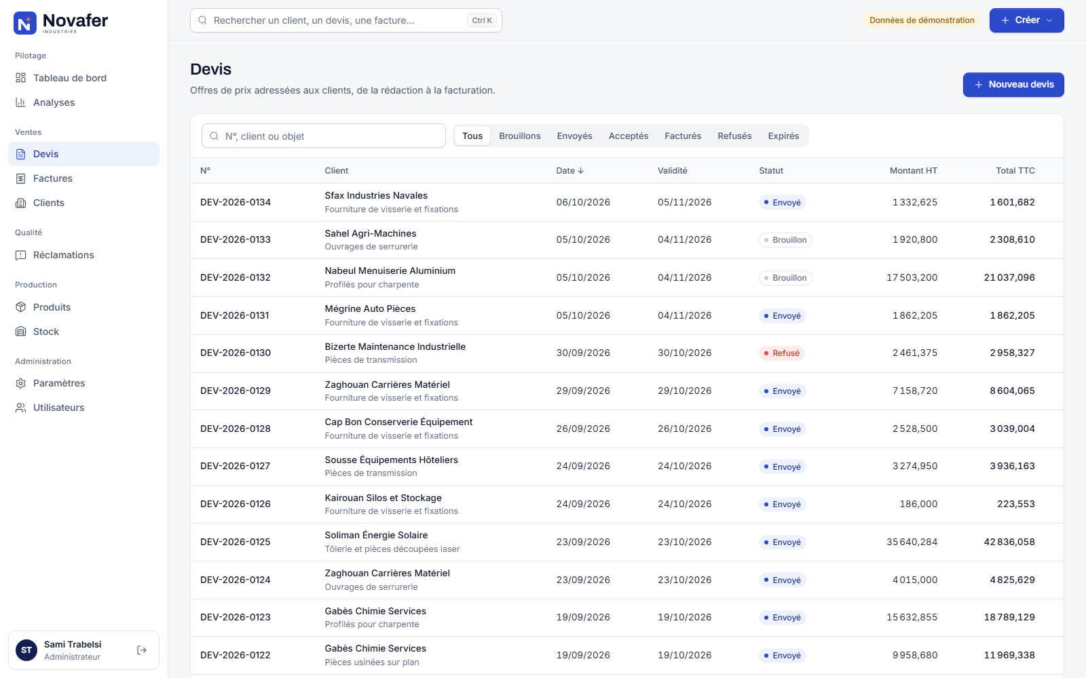Click the Validité column header
Image resolution: width=1086 pixels, height=678 pixels.
click(x=673, y=171)
